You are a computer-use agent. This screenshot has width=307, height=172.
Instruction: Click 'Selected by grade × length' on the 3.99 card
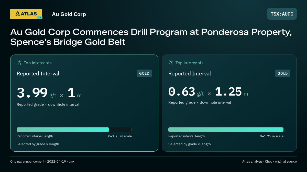click(x=38, y=144)
